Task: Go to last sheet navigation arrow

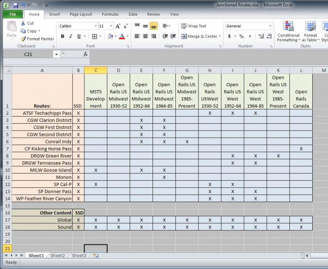Action: (x=22, y=256)
